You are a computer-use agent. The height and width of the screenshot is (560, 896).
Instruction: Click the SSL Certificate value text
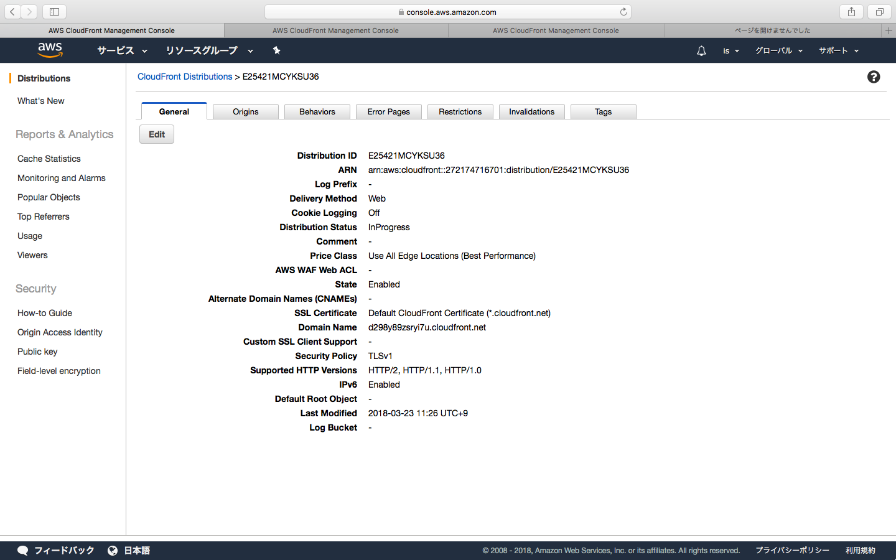[x=459, y=313]
